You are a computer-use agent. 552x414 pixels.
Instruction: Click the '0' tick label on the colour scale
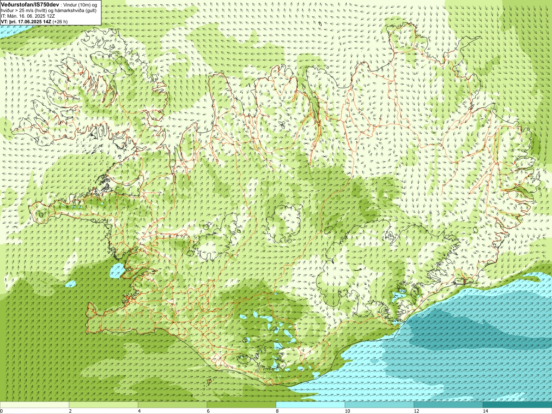tap(2, 411)
